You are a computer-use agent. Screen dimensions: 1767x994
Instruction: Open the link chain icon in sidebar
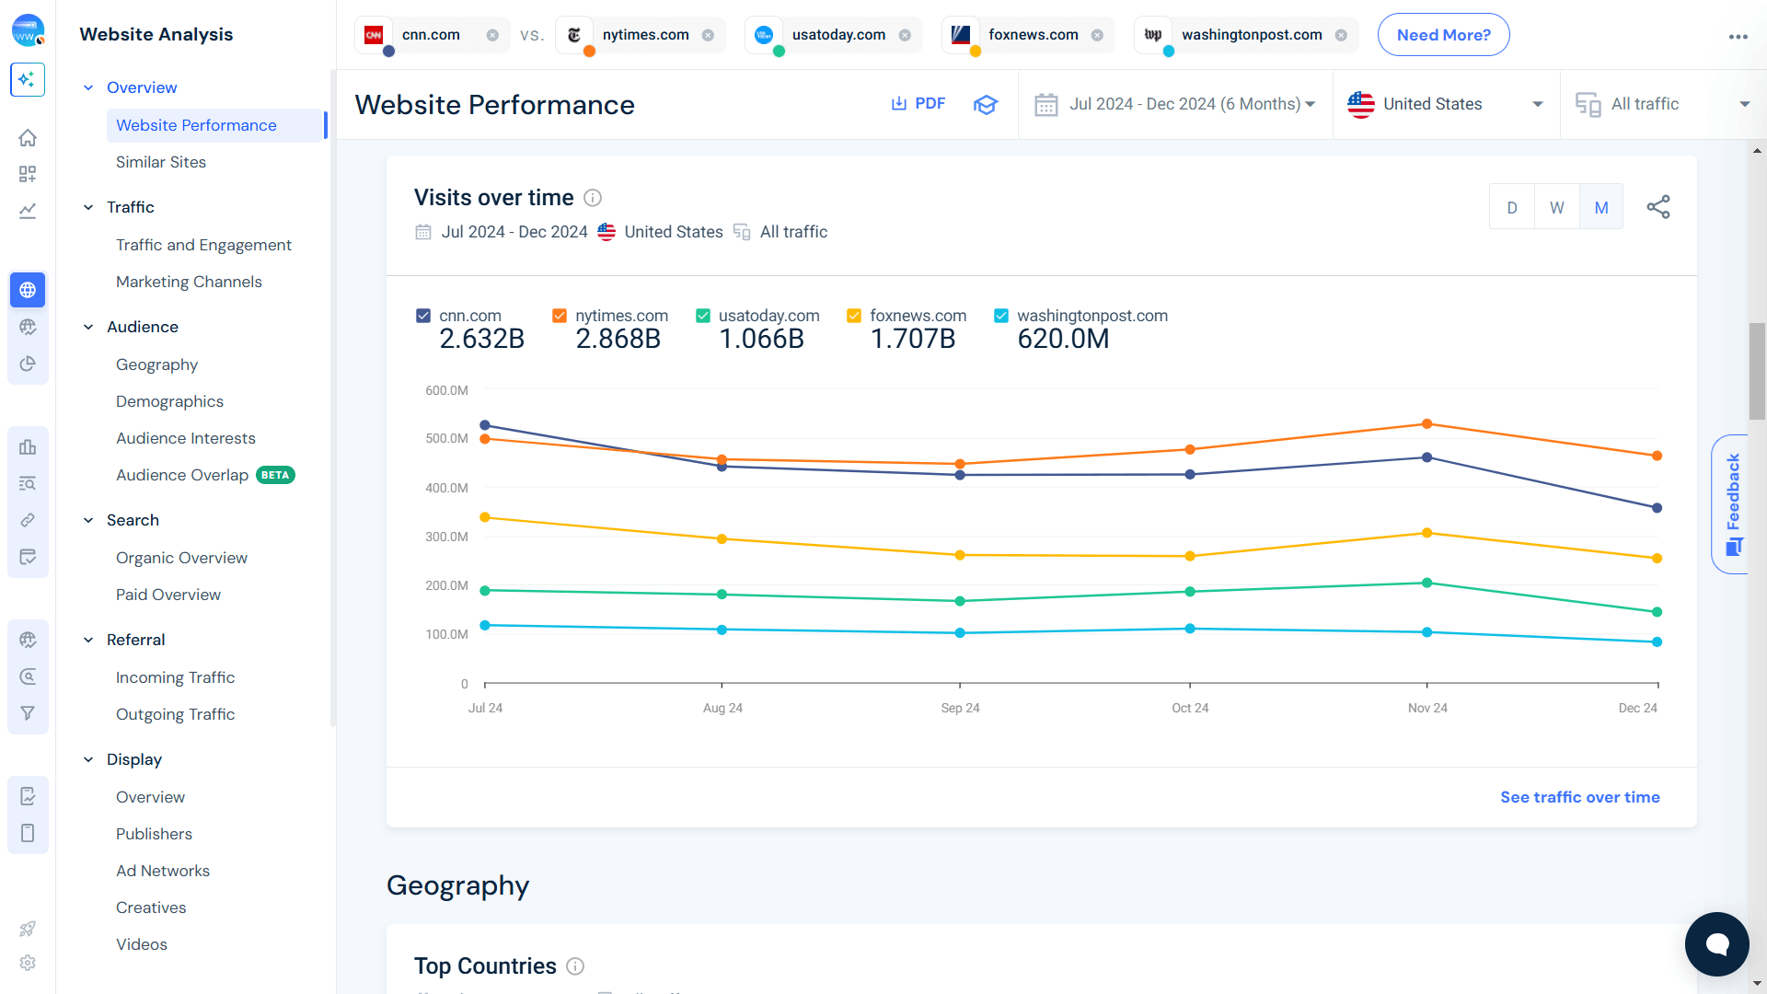[28, 521]
